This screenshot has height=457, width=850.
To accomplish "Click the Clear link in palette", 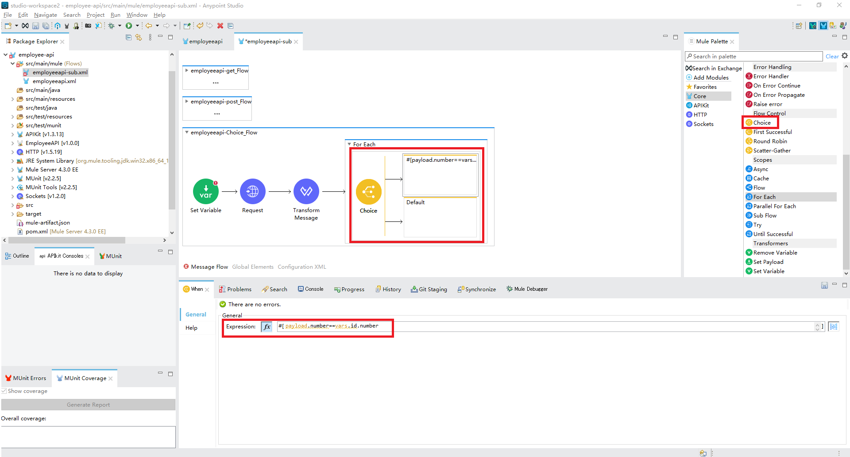I will (x=832, y=57).
